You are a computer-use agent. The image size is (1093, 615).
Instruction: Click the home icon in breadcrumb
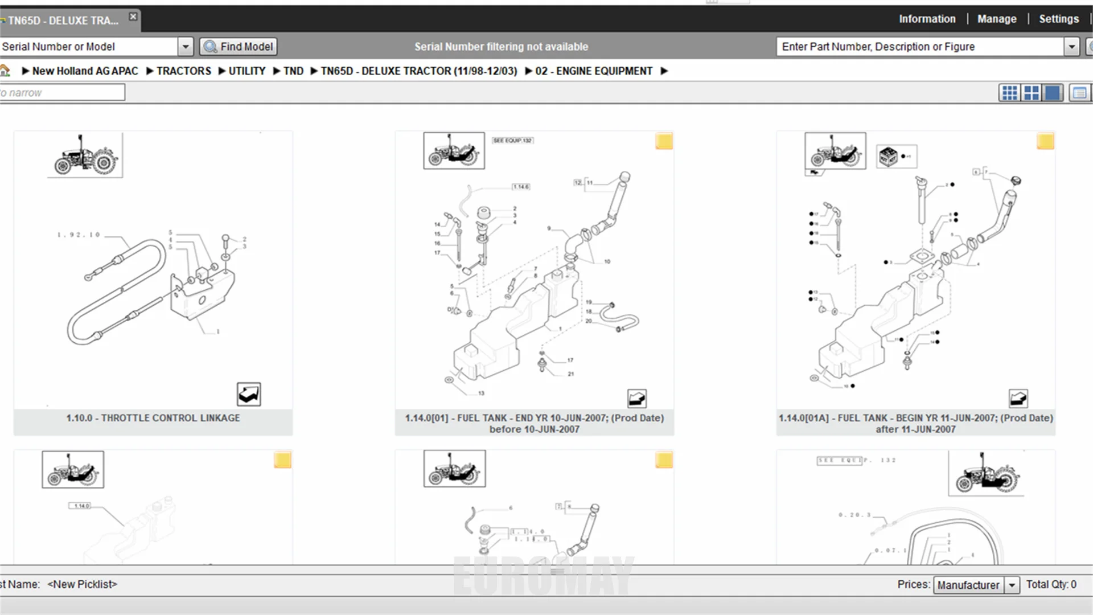[x=5, y=71]
